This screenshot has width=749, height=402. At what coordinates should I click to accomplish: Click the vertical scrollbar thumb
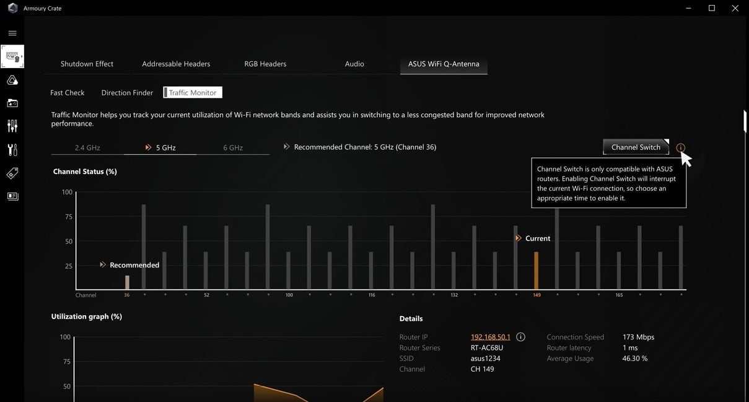(746, 121)
